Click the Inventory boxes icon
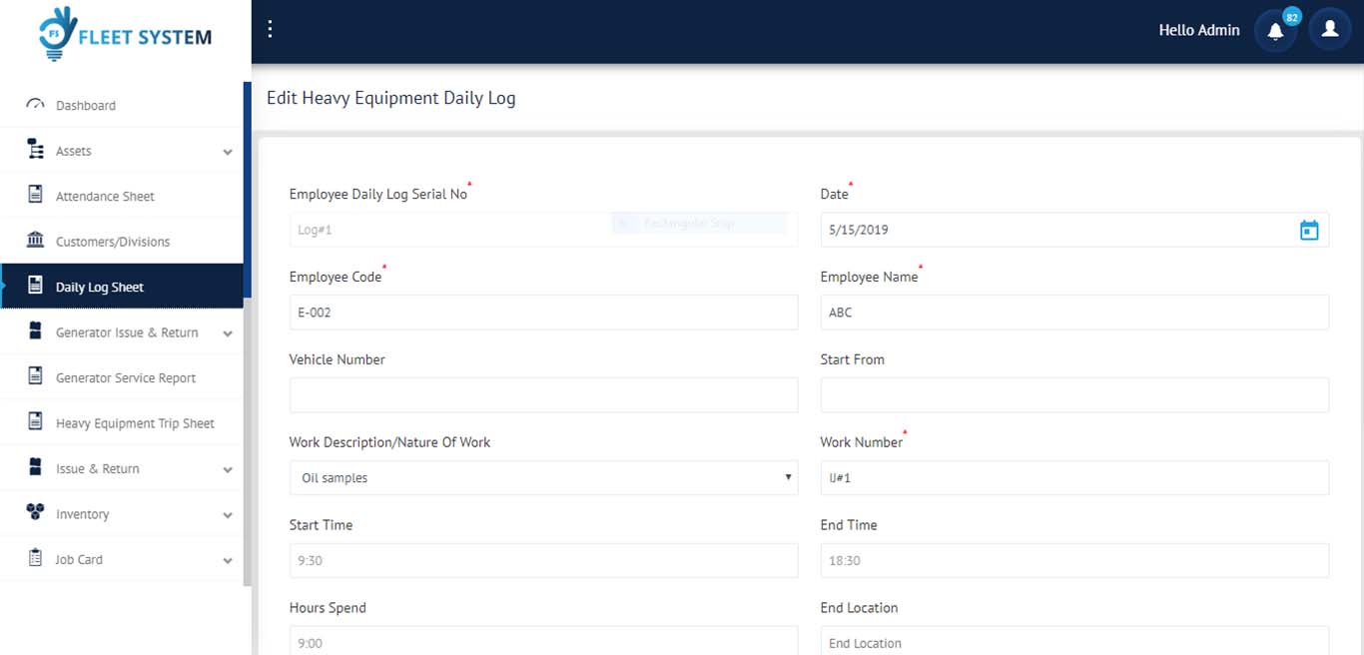 [x=36, y=513]
